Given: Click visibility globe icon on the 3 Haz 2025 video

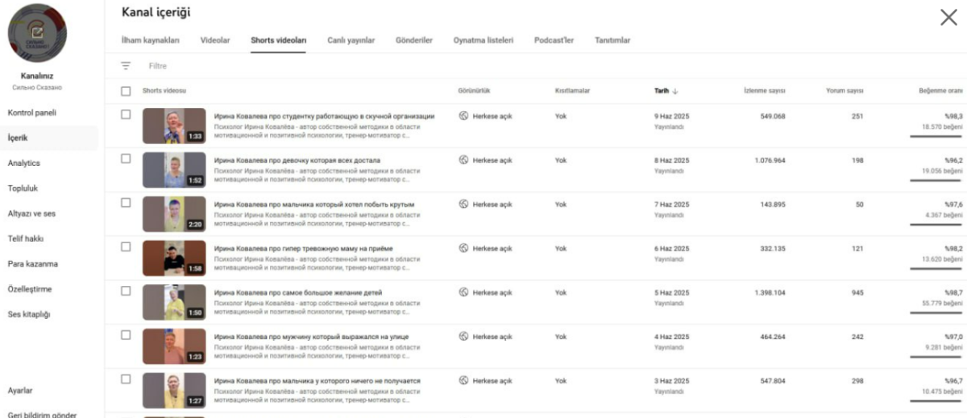Looking at the screenshot, I should (463, 380).
